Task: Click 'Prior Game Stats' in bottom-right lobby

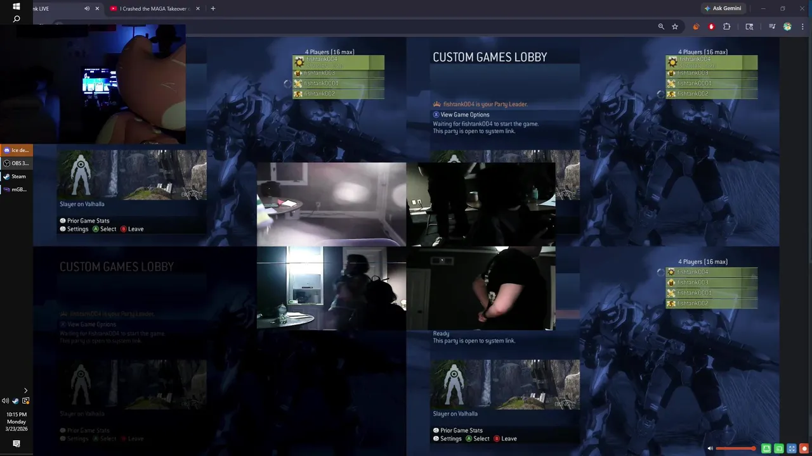Action: (x=462, y=431)
